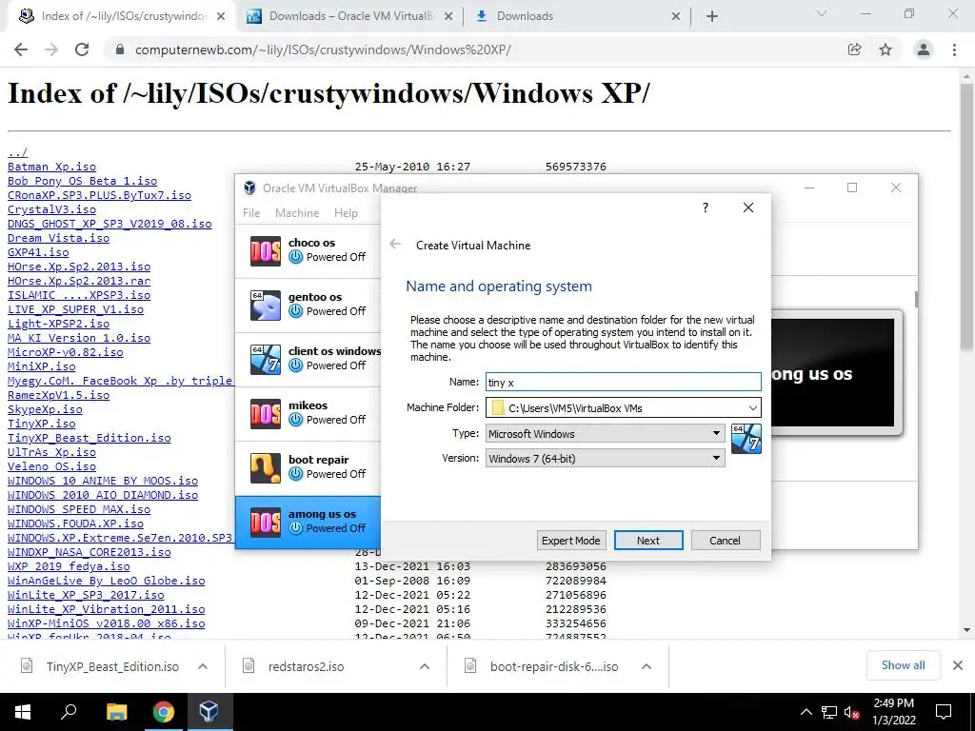This screenshot has width=975, height=731.
Task: Click the network tray icon
Action: pyautogui.click(x=829, y=712)
